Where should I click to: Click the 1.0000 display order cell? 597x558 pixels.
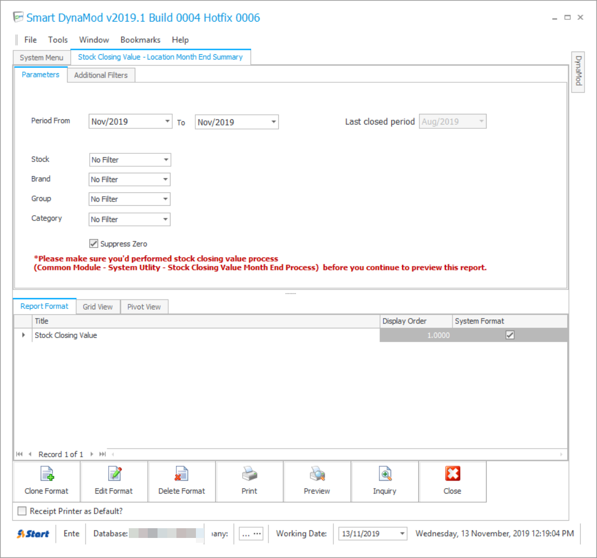coord(416,335)
